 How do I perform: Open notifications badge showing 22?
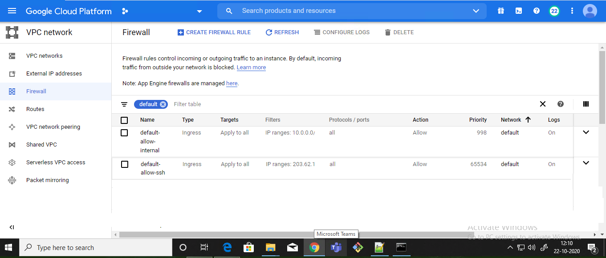554,11
